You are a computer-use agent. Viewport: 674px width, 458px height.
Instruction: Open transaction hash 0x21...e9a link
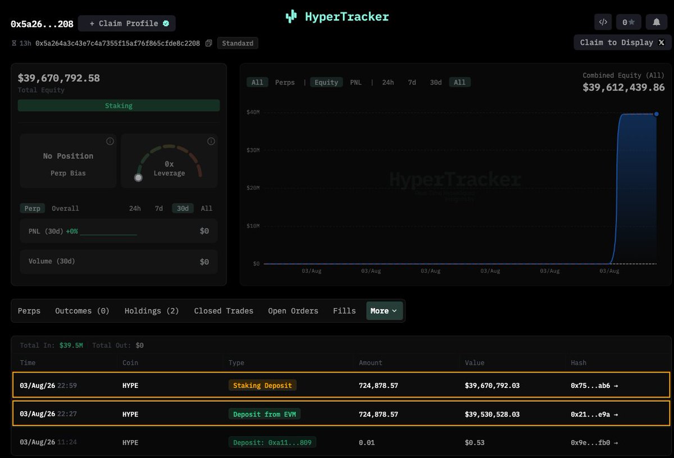pyautogui.click(x=594, y=414)
